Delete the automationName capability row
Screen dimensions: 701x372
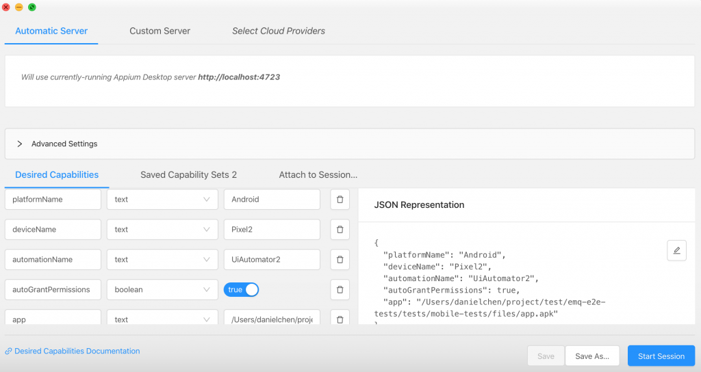pos(340,260)
